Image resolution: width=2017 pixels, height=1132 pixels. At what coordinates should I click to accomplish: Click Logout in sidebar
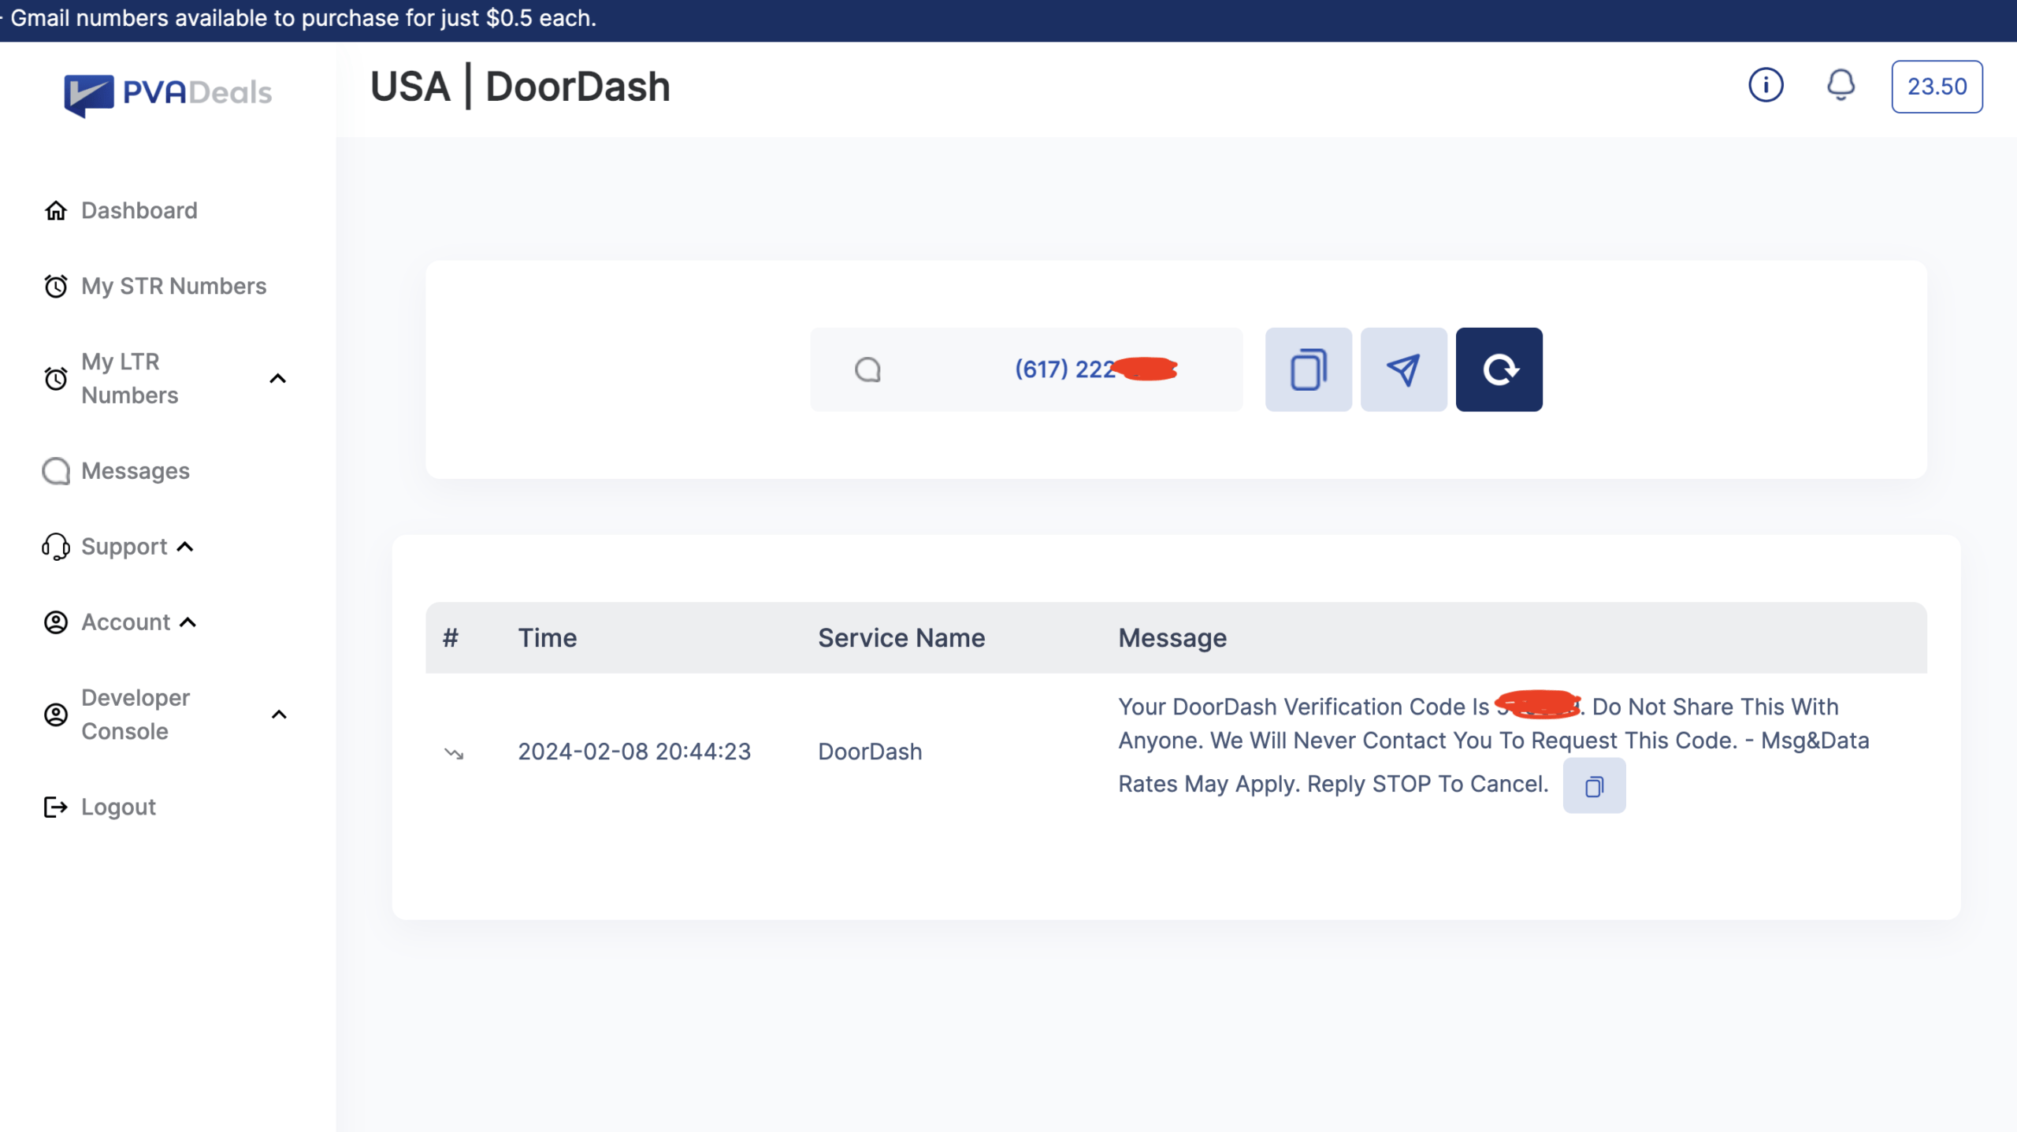point(119,807)
